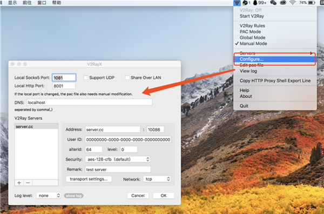Image resolution: width=324 pixels, height=214 pixels.
Task: Select server.cc in the V2Ray Servers list
Action: 36,127
